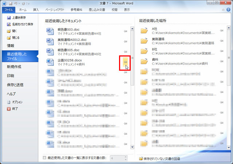Click the Redo icon in quick access toolbar
The image size is (233, 164).
[x=23, y=3]
